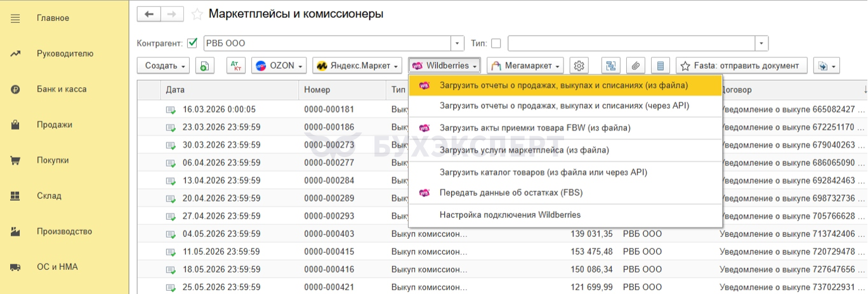Viewport: 868px width, 294px height.
Task: Select Загрузить акты приемки товара FBW (из файла)
Action: pos(535,128)
